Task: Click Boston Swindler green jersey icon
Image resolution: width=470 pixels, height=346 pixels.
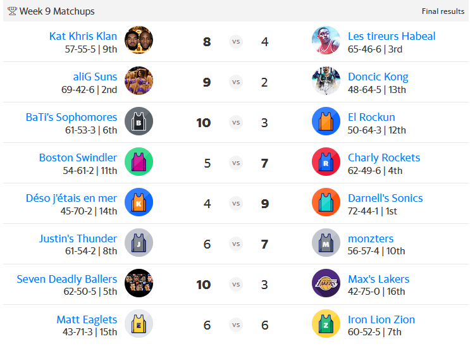Action: [x=139, y=161]
